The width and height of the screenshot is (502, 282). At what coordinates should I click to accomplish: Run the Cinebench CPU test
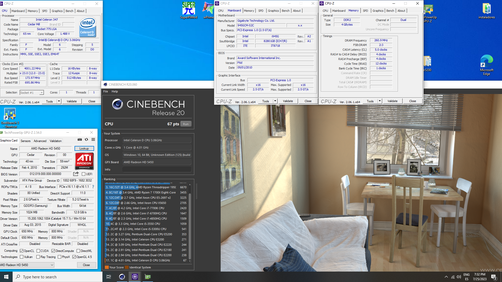186,124
